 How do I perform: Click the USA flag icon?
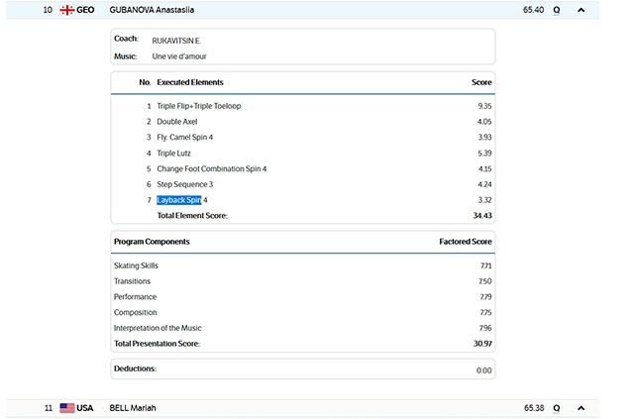[66, 407]
